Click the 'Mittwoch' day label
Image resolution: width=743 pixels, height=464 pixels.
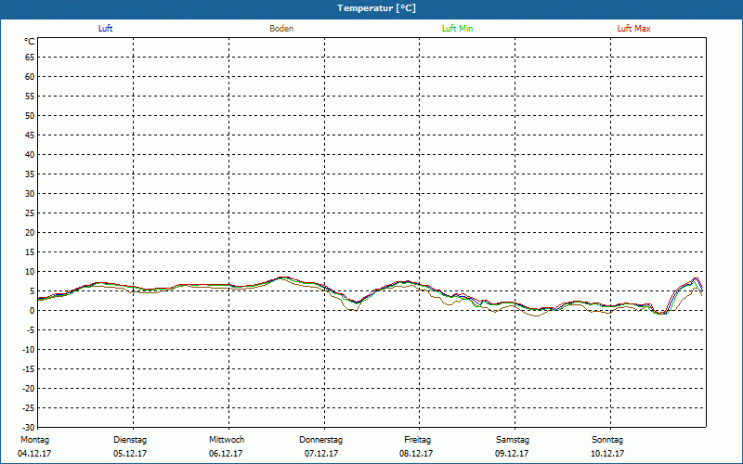pyautogui.click(x=227, y=440)
